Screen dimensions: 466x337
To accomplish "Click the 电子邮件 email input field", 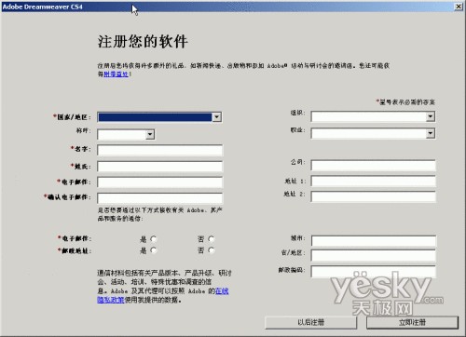I will pos(159,182).
